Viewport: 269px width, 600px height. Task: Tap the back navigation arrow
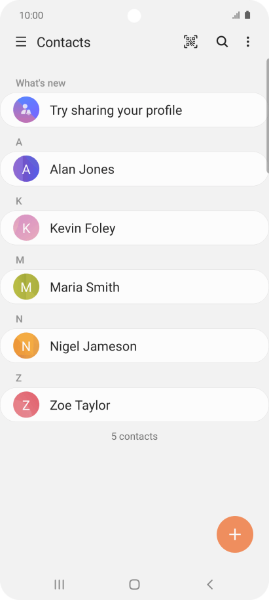pyautogui.click(x=209, y=584)
